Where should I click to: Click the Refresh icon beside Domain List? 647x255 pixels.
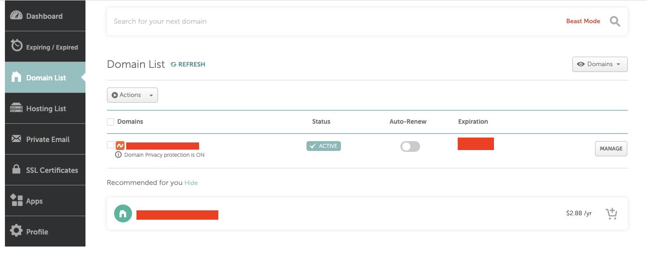(174, 64)
